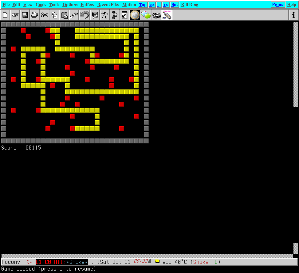The height and width of the screenshot is (273, 299).
Task: Open the Motion menu
Action: pos(129,5)
